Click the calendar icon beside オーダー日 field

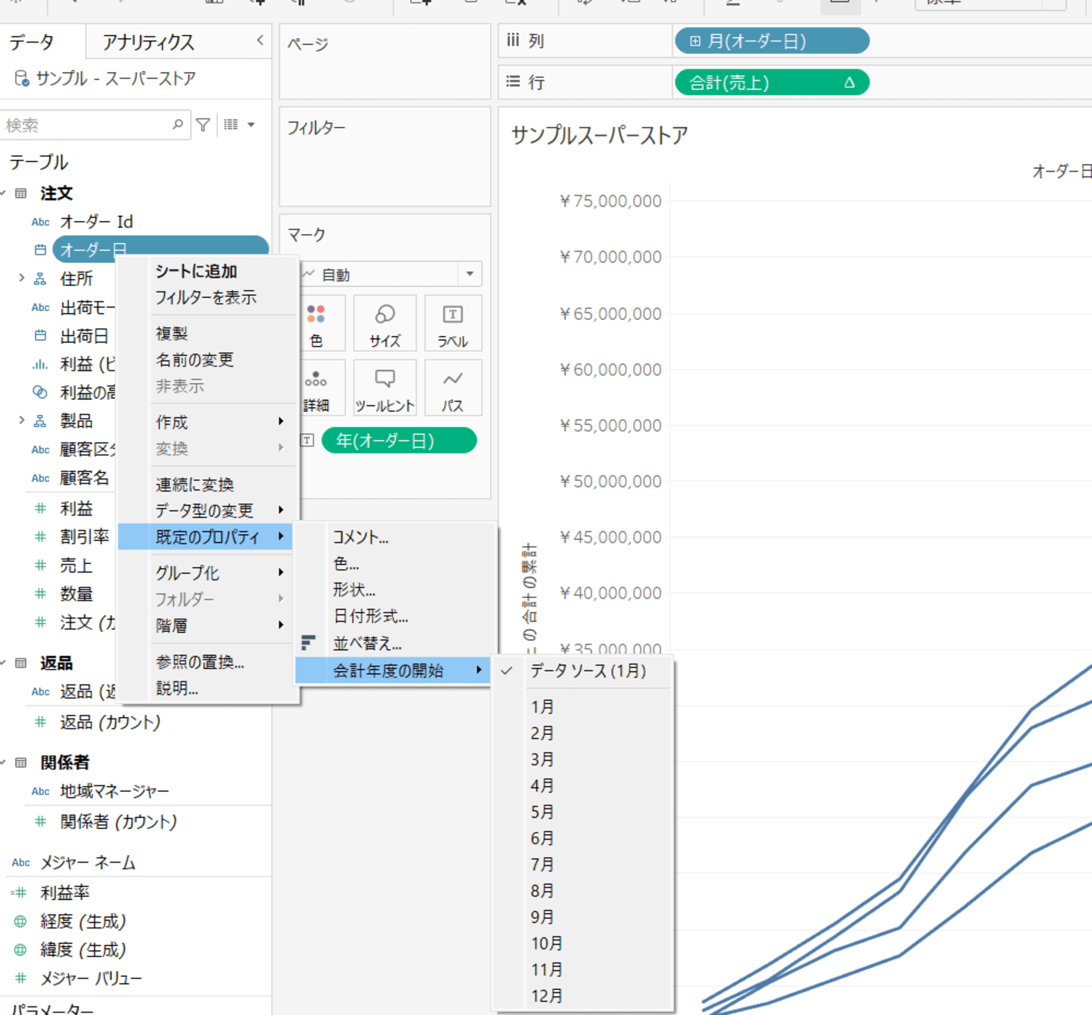coord(40,250)
